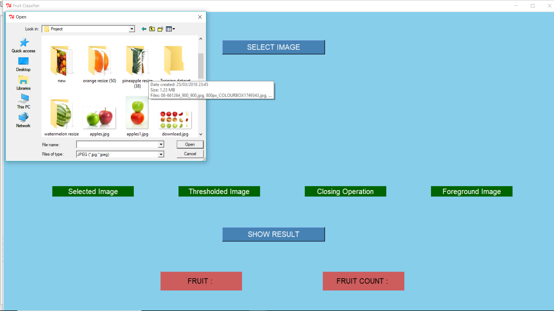Select the download.jpg thumbnail
The width and height of the screenshot is (554, 311).
[175, 120]
